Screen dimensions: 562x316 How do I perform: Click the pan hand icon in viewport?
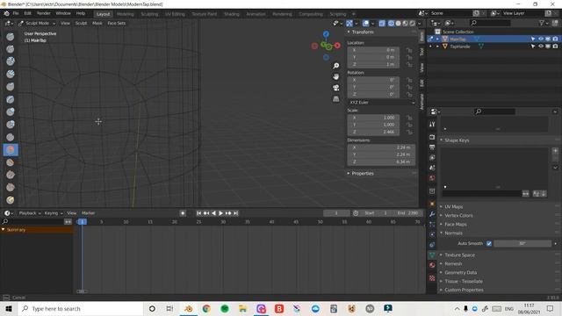point(335,76)
